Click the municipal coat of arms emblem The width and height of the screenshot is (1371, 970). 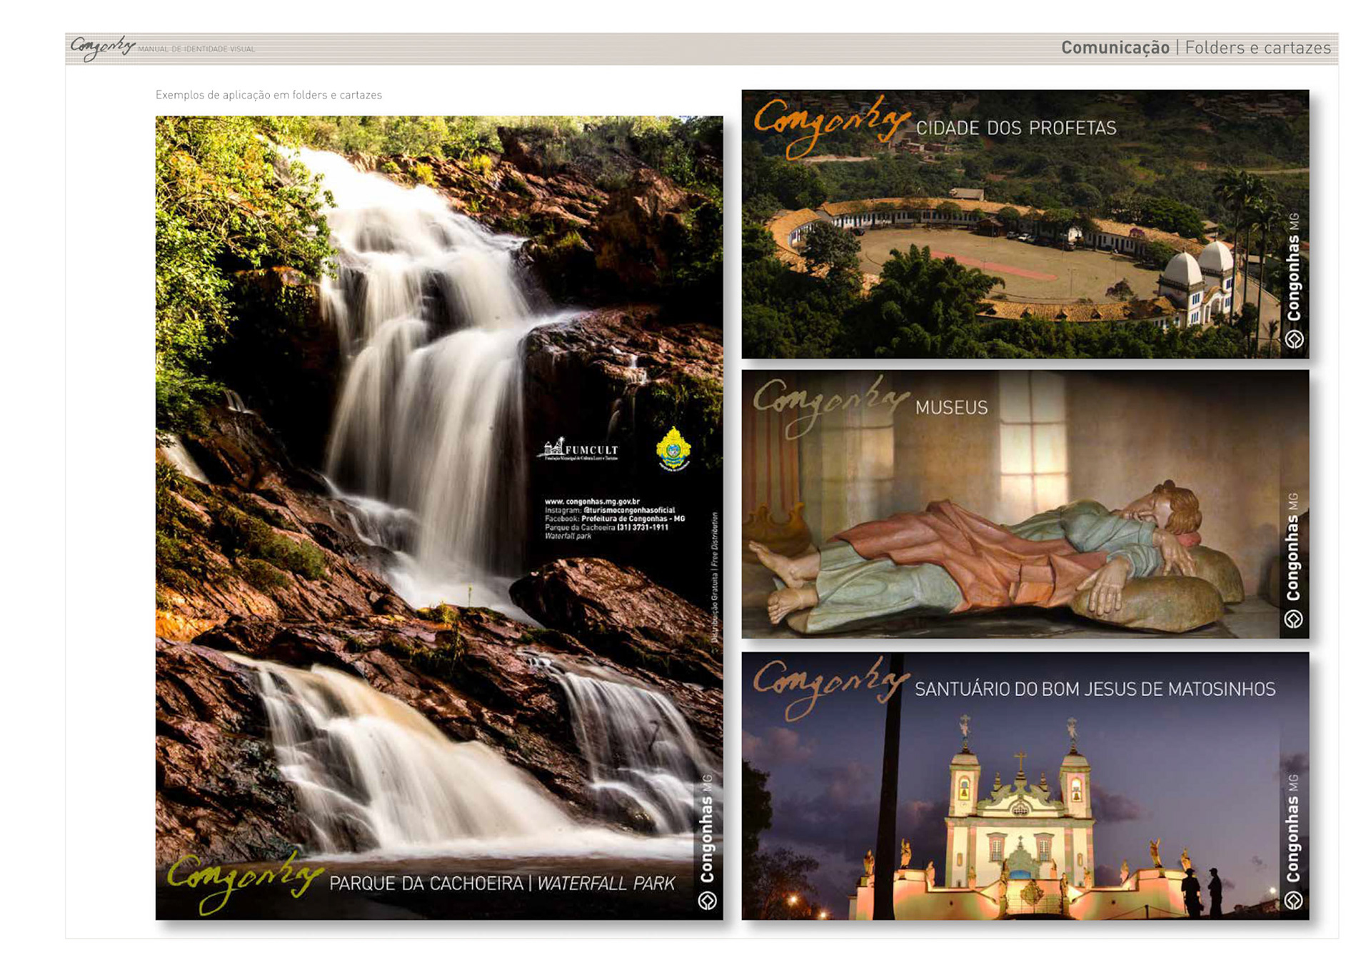[673, 449]
